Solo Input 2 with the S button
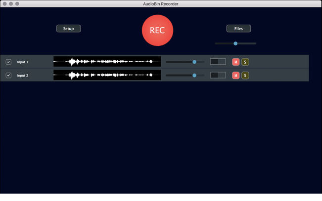Screen dimensions: 322x201 [245, 76]
